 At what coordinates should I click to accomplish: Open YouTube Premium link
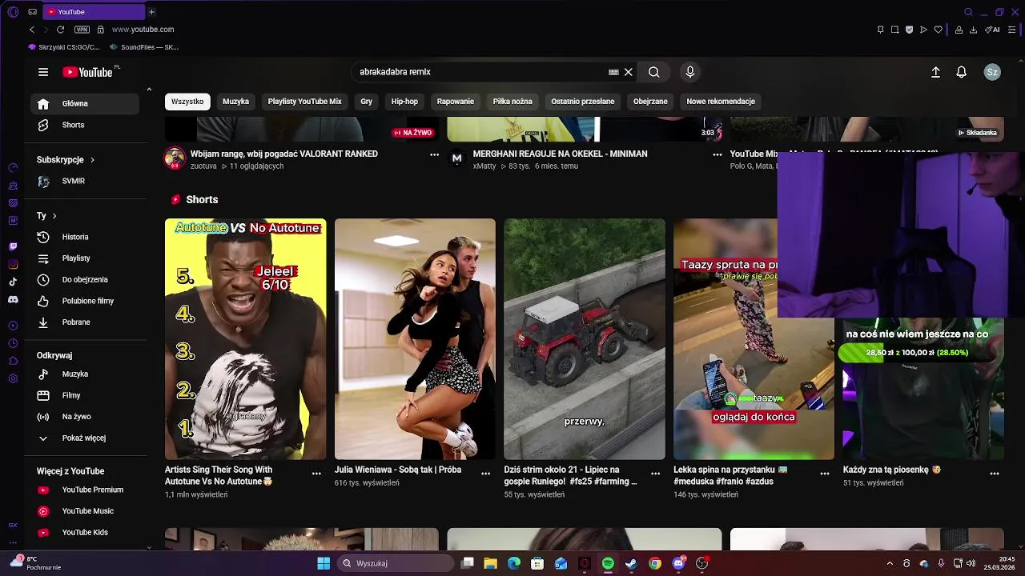click(x=85, y=490)
